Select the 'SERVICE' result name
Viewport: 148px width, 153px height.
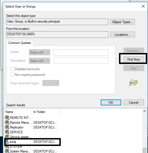(x=16, y=132)
